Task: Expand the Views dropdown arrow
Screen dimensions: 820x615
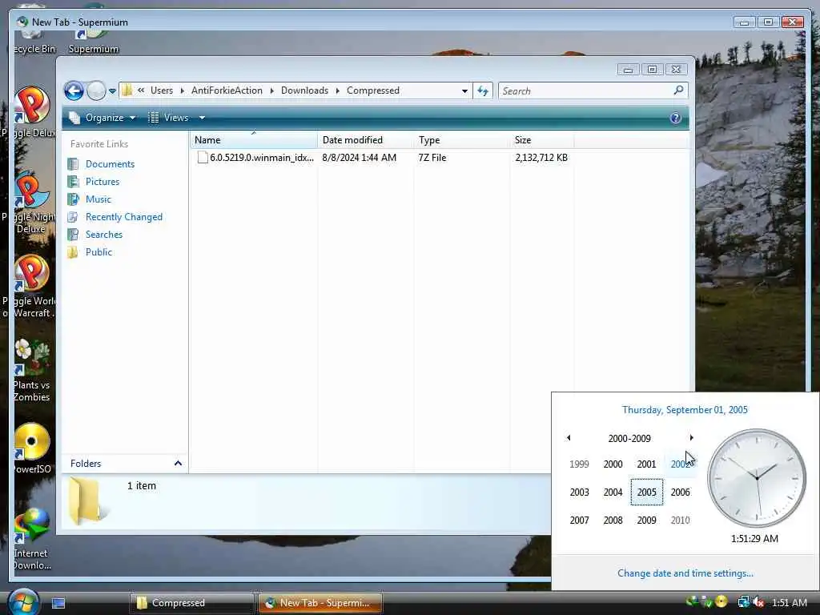Action: tap(202, 118)
